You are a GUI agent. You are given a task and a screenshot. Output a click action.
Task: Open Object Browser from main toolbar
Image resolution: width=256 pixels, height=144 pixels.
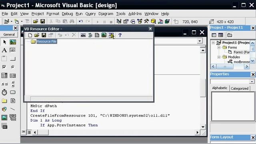pyautogui.click(x=140, y=21)
